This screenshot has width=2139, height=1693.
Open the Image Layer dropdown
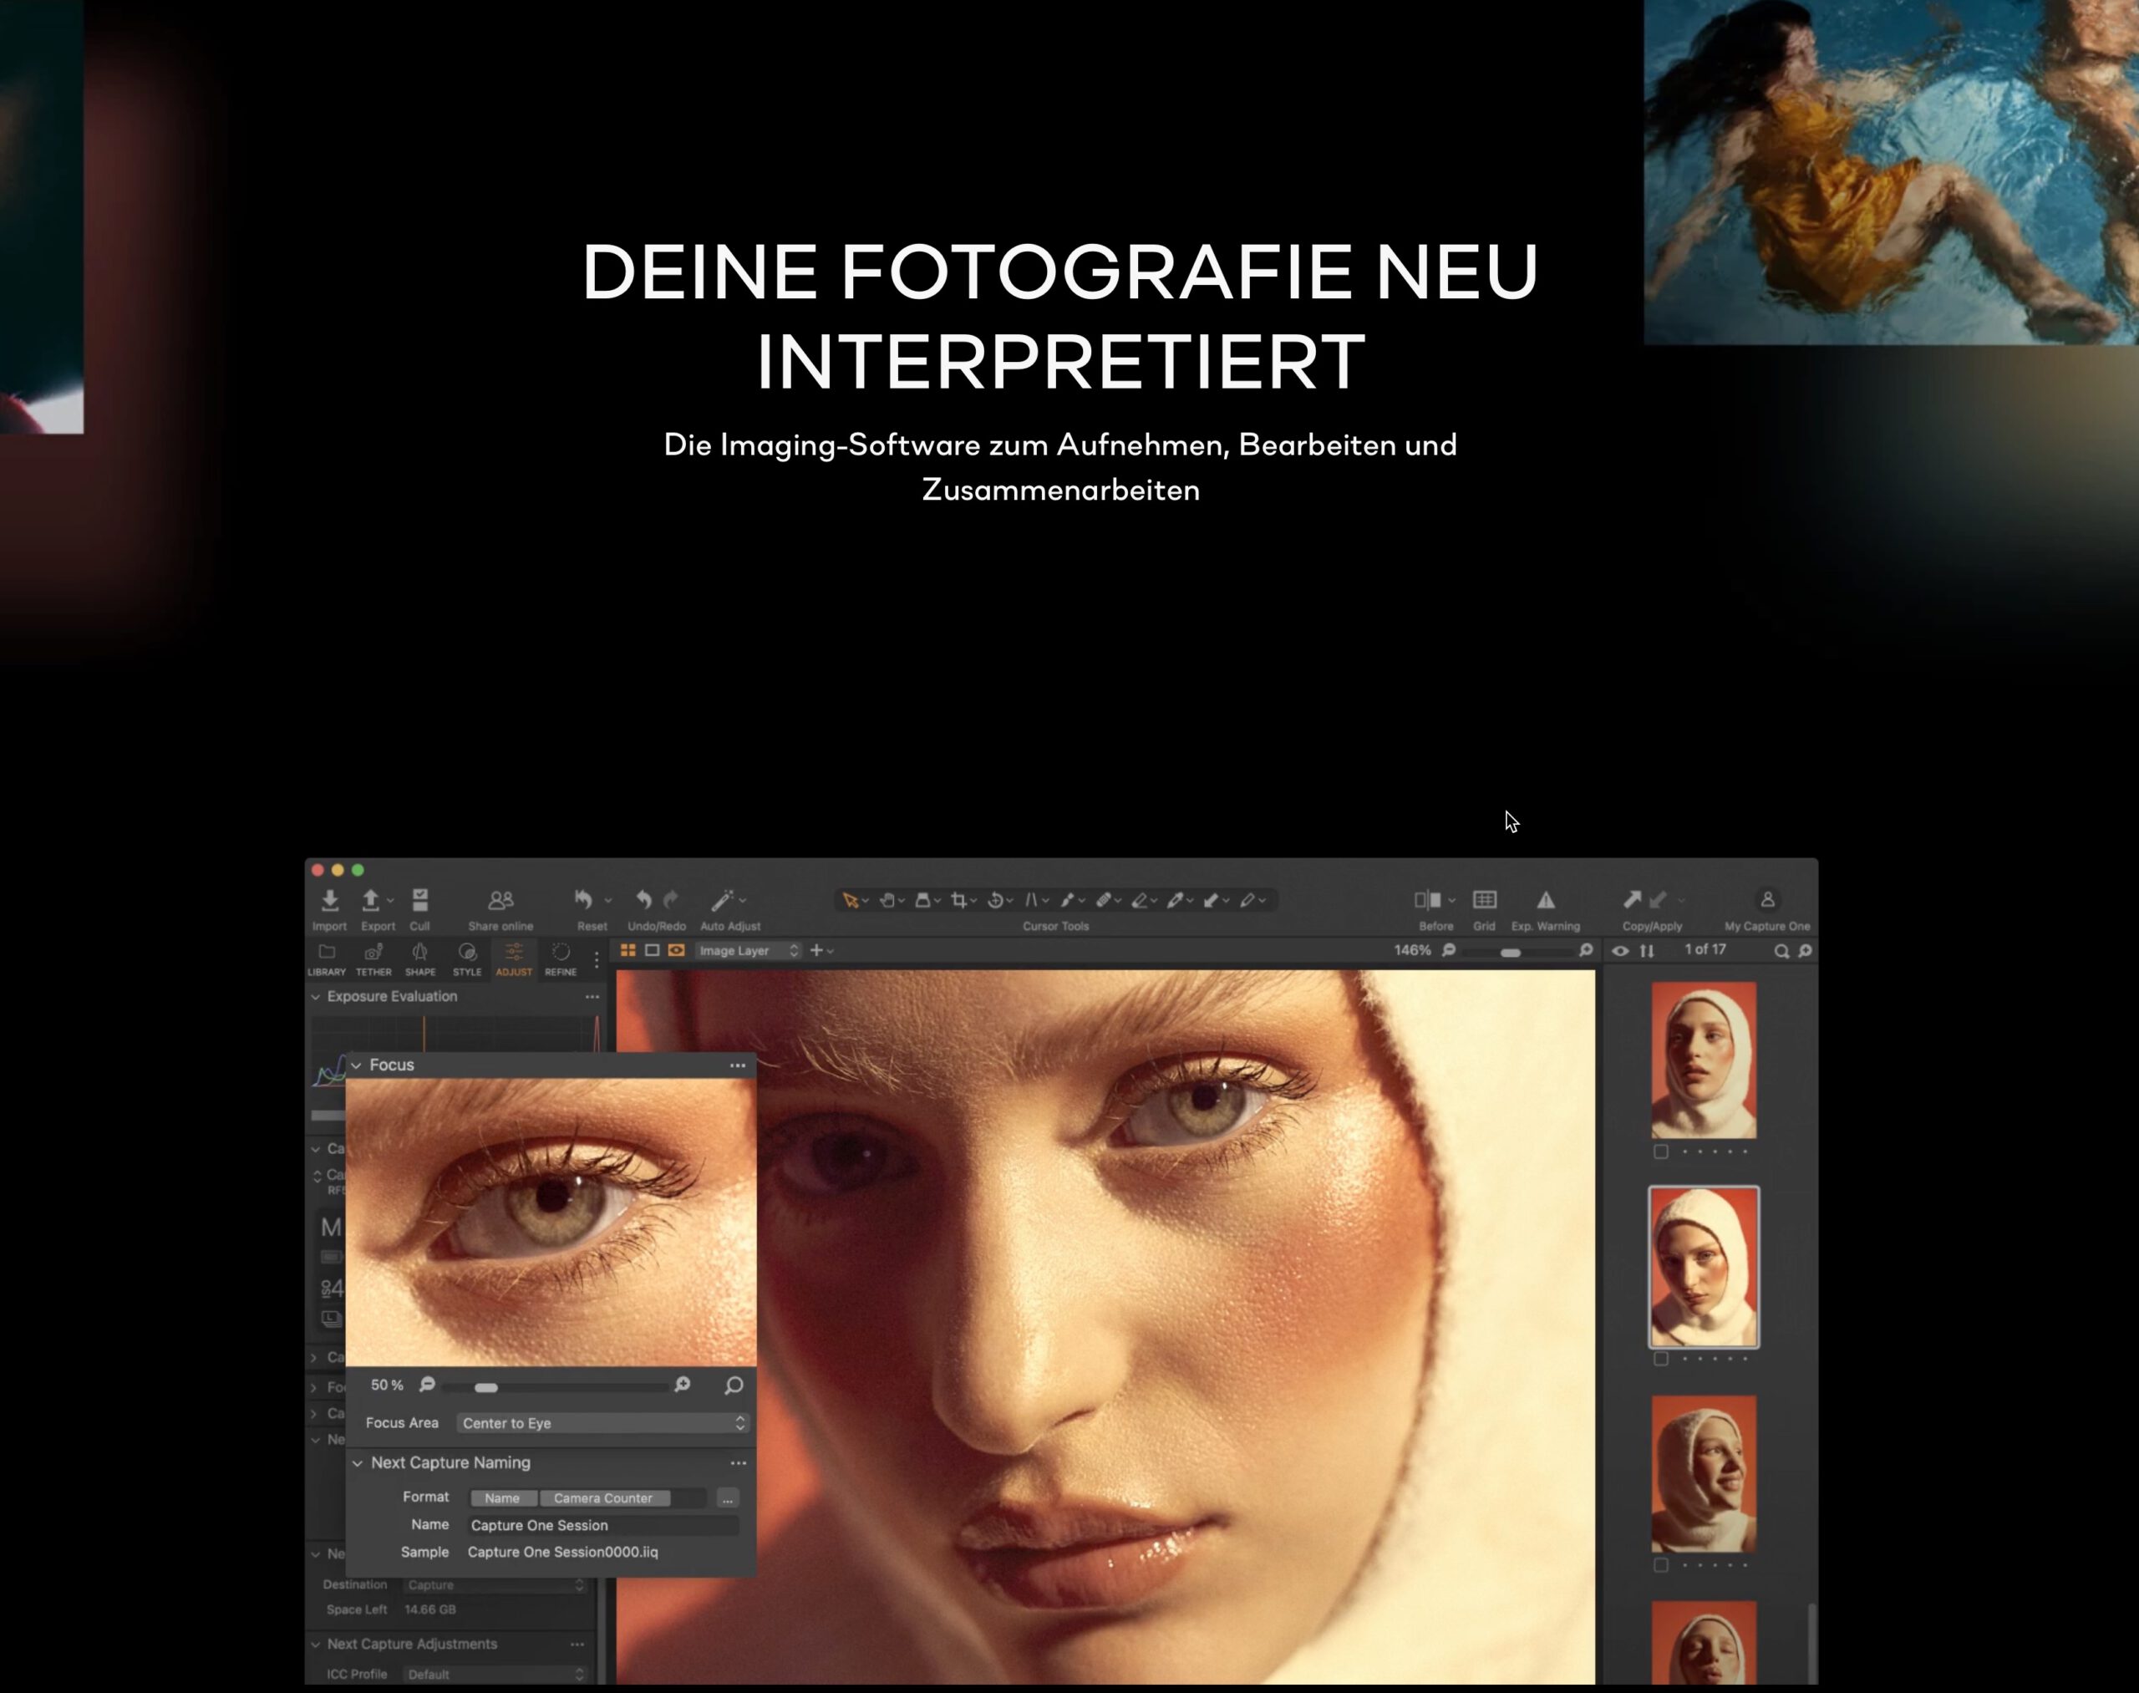tap(747, 951)
